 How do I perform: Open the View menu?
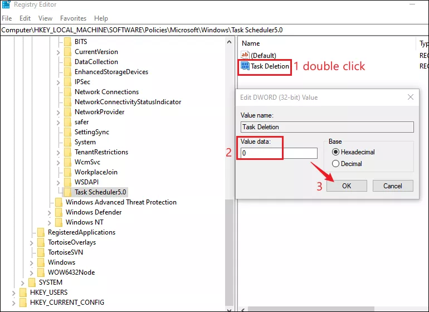pos(45,18)
